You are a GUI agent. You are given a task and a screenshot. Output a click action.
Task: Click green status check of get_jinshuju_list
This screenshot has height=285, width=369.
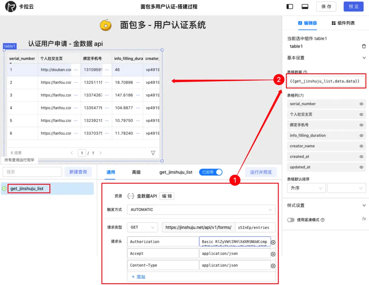(x=4, y=188)
